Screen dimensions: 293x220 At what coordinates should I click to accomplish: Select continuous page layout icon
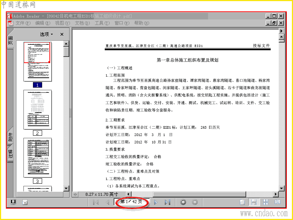click(x=254, y=202)
